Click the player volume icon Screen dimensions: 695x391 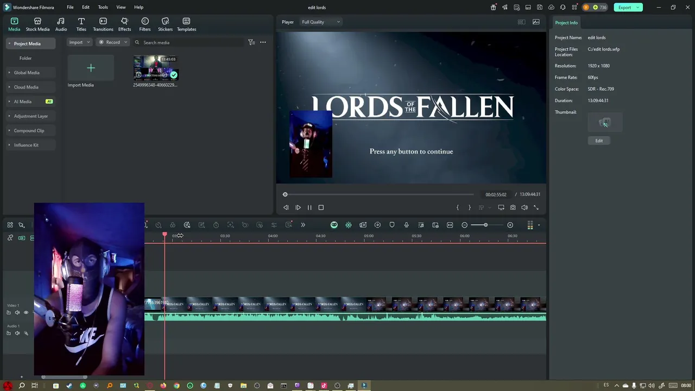tap(525, 207)
